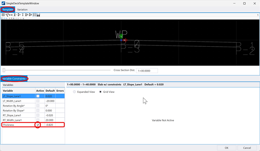260x151 pixels.
Task: Select the polyline point placement tool
Action: click(7, 15)
